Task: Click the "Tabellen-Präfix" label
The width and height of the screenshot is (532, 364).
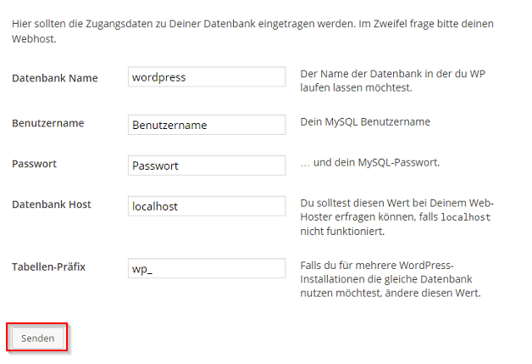Action: (x=49, y=267)
